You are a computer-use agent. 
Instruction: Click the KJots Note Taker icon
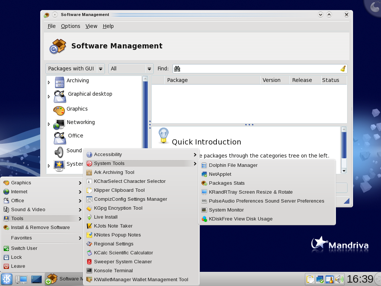pyautogui.click(x=89, y=226)
